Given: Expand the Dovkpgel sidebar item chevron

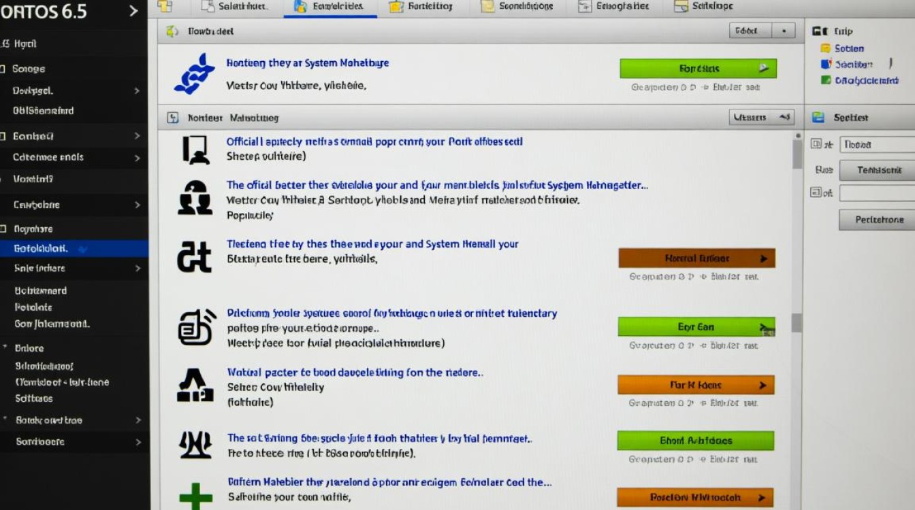Looking at the screenshot, I should (x=137, y=90).
